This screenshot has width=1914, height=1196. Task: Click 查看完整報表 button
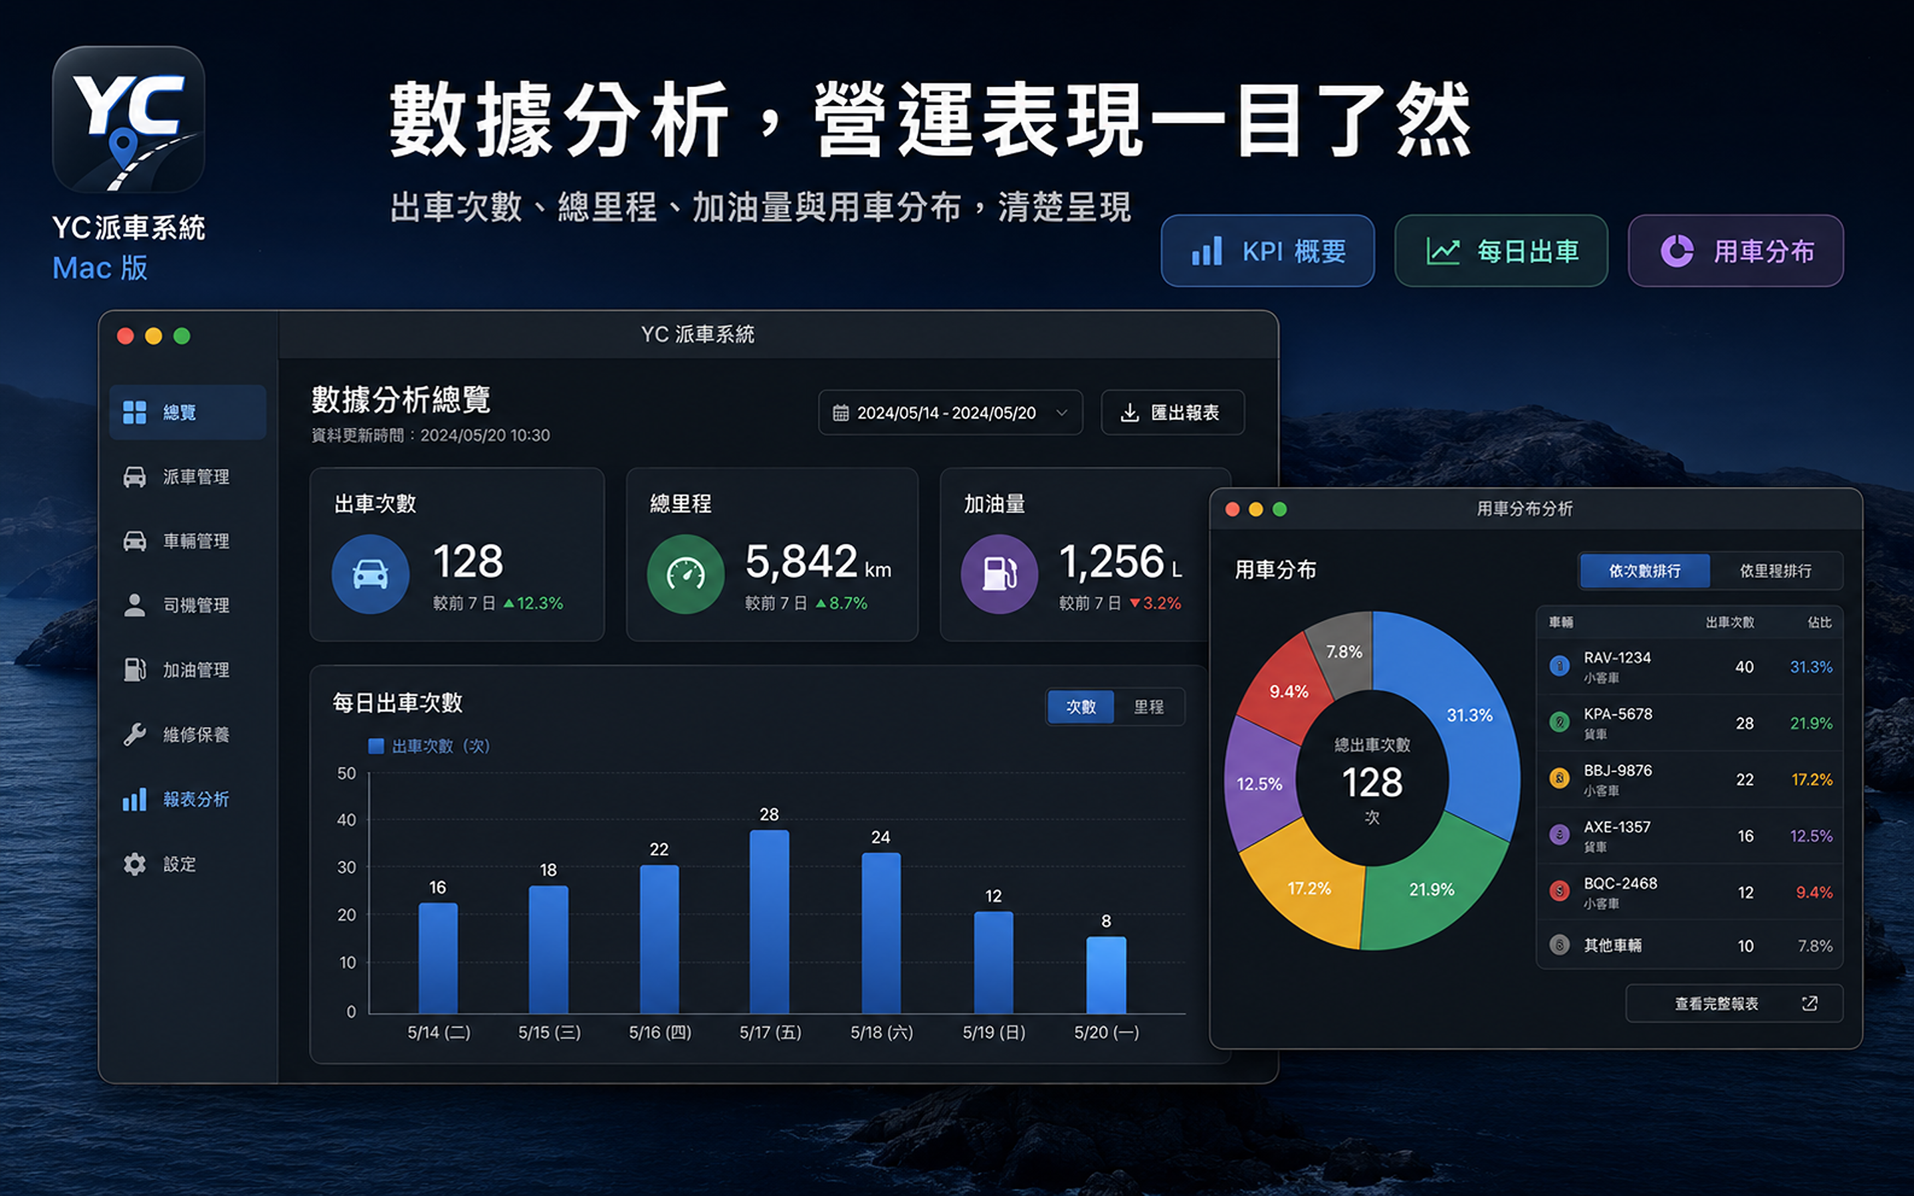(x=1734, y=1003)
